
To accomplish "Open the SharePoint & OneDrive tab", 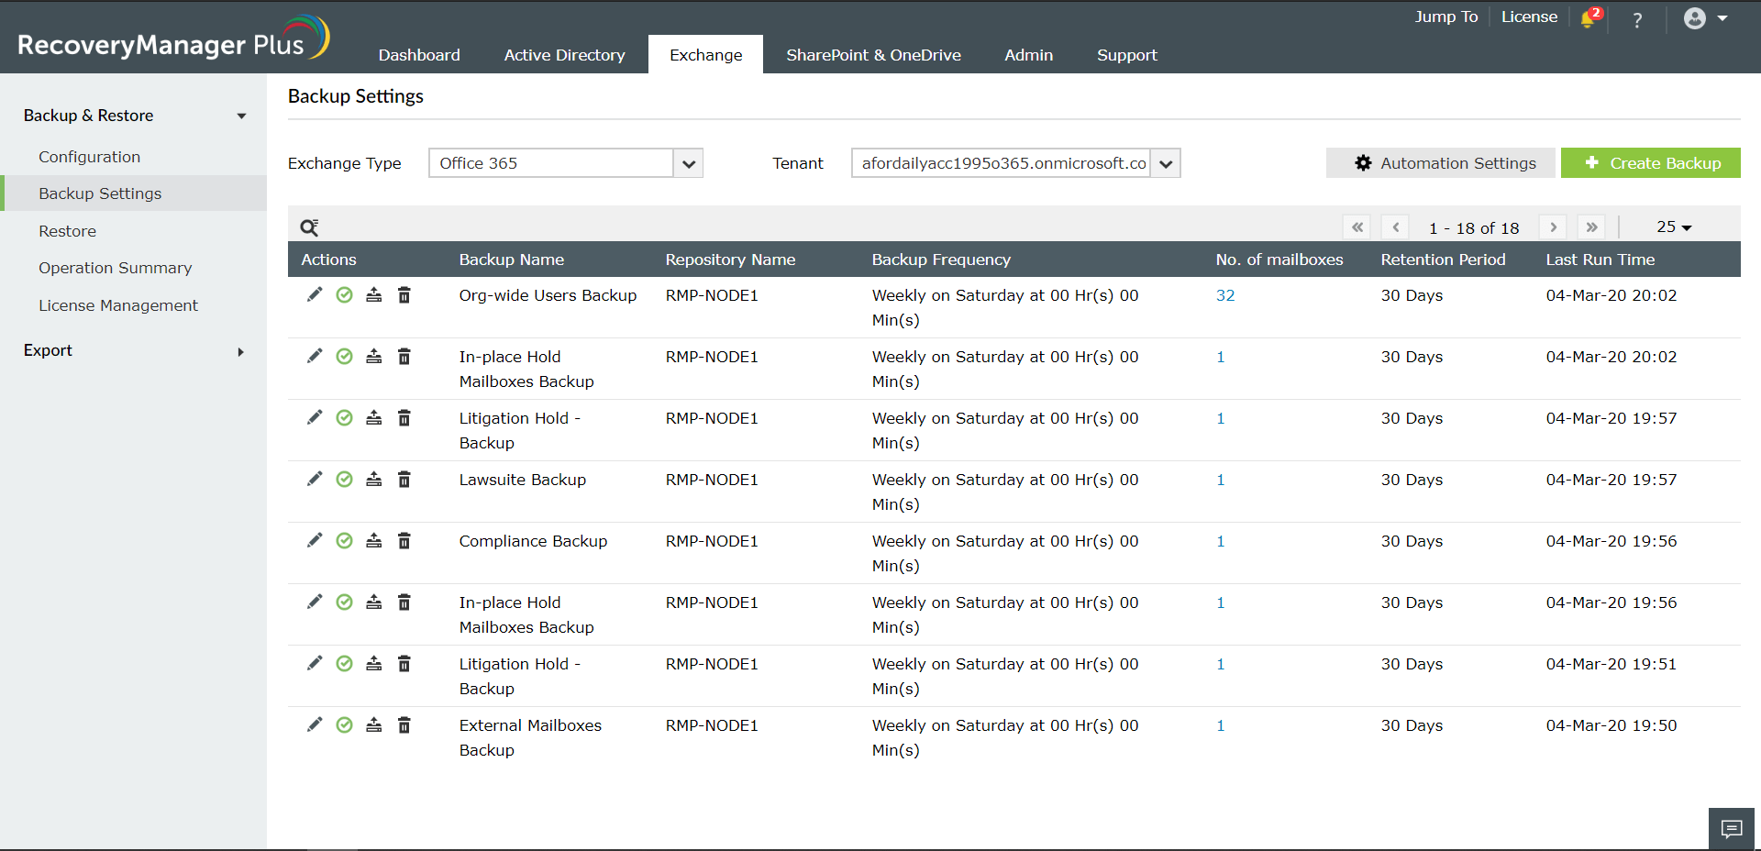I will [873, 55].
